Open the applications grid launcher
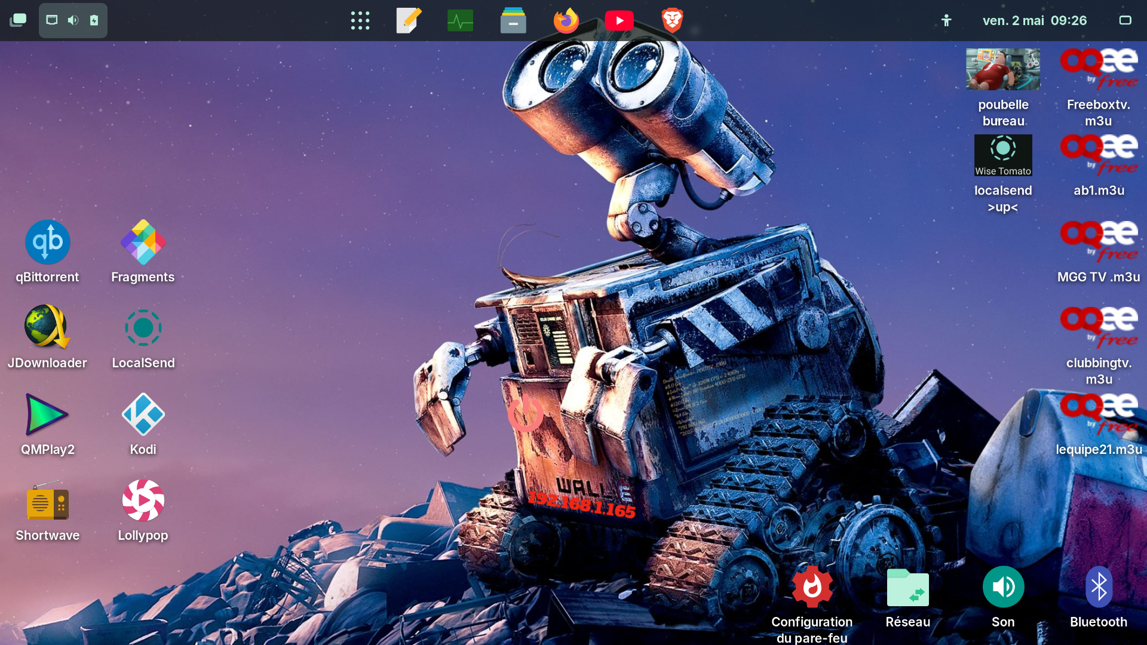 [x=360, y=20]
